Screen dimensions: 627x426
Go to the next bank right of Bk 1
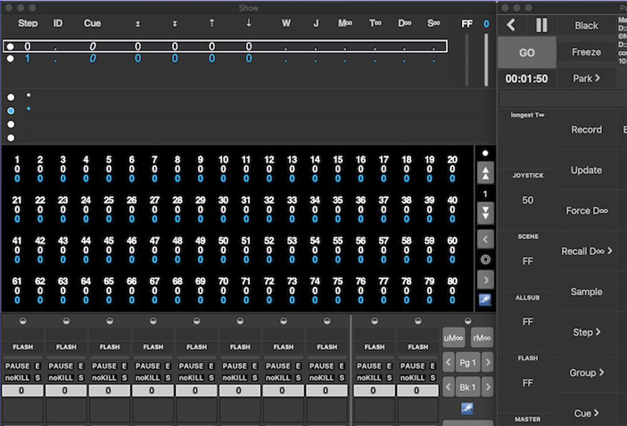(487, 387)
